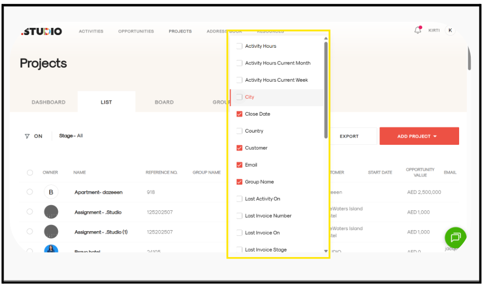Click the K user avatar icon

tap(449, 30)
